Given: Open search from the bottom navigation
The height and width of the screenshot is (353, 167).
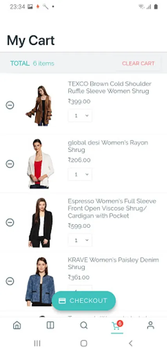Looking at the screenshot, I should (84, 325).
